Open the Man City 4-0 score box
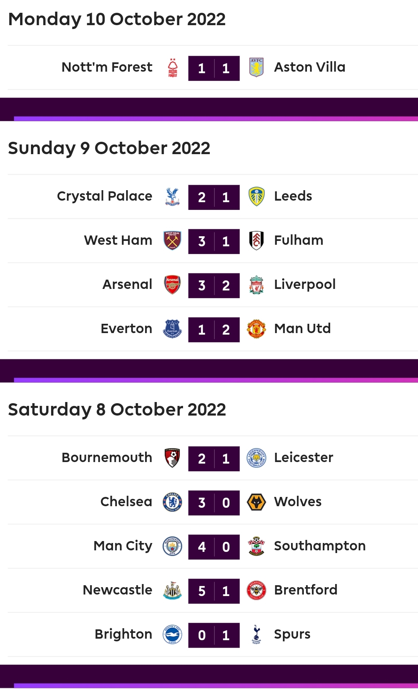This screenshot has height=689, width=418. click(214, 547)
